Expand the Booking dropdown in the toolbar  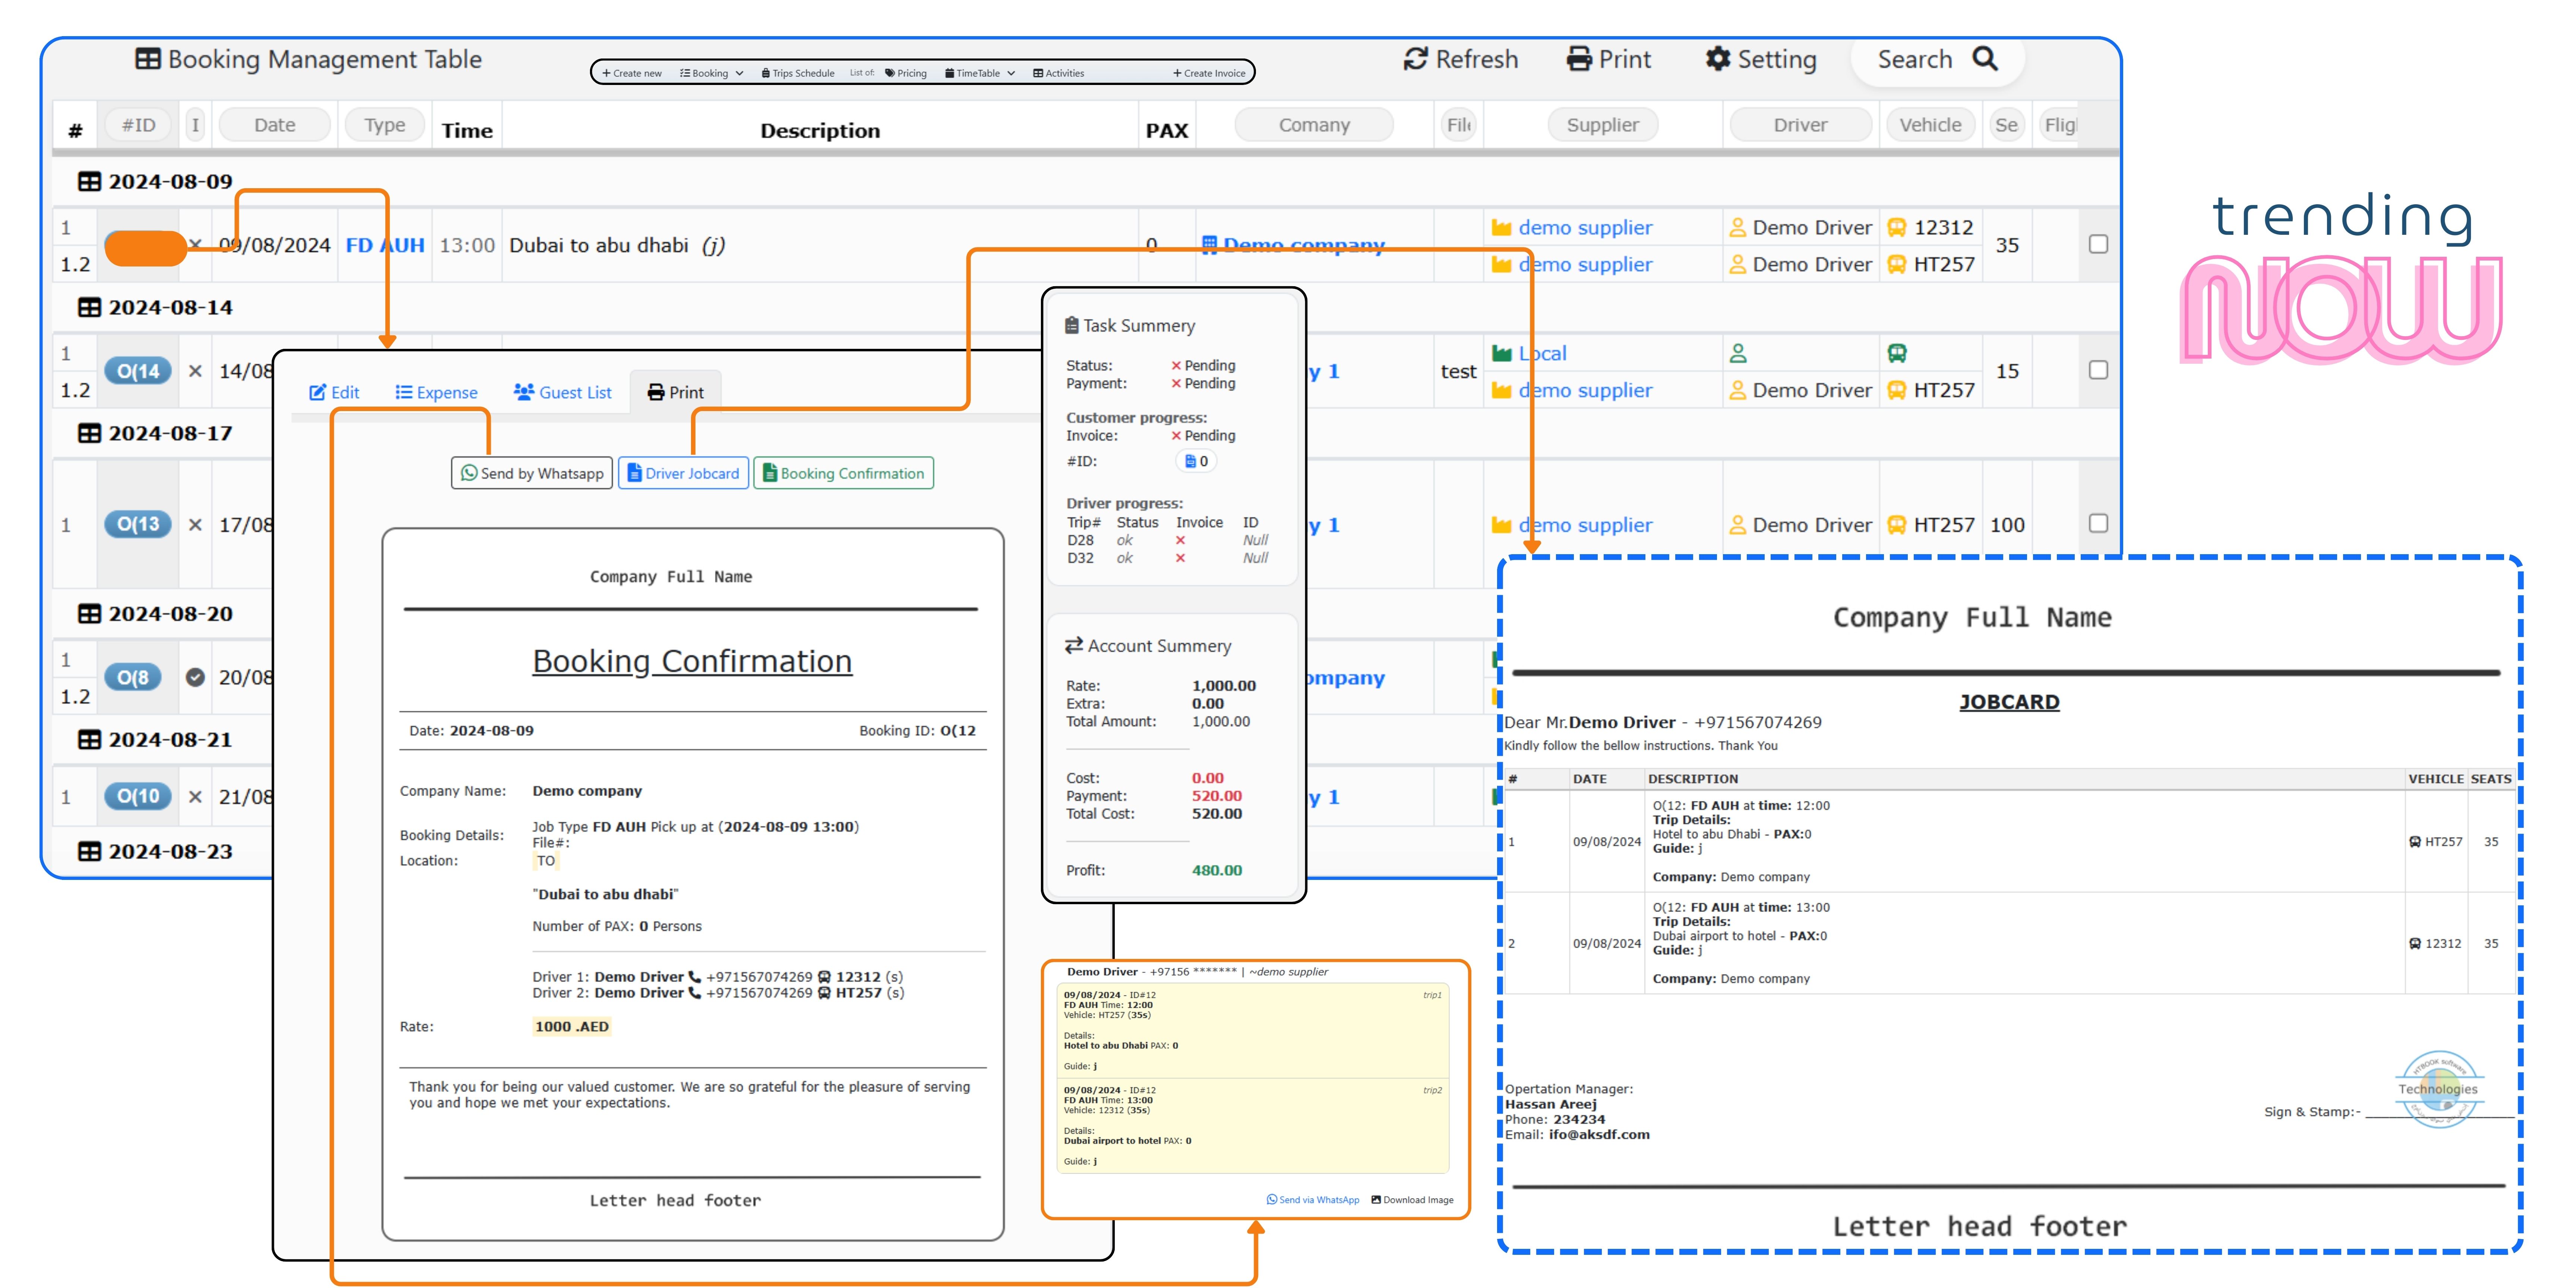(x=711, y=73)
